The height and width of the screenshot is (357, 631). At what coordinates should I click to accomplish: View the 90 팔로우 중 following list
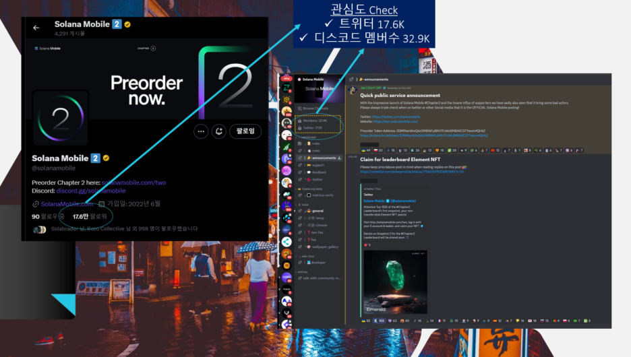point(48,216)
